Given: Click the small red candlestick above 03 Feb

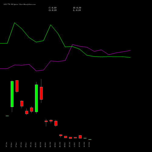Looking at the screenshot, I should [x=46, y=121].
